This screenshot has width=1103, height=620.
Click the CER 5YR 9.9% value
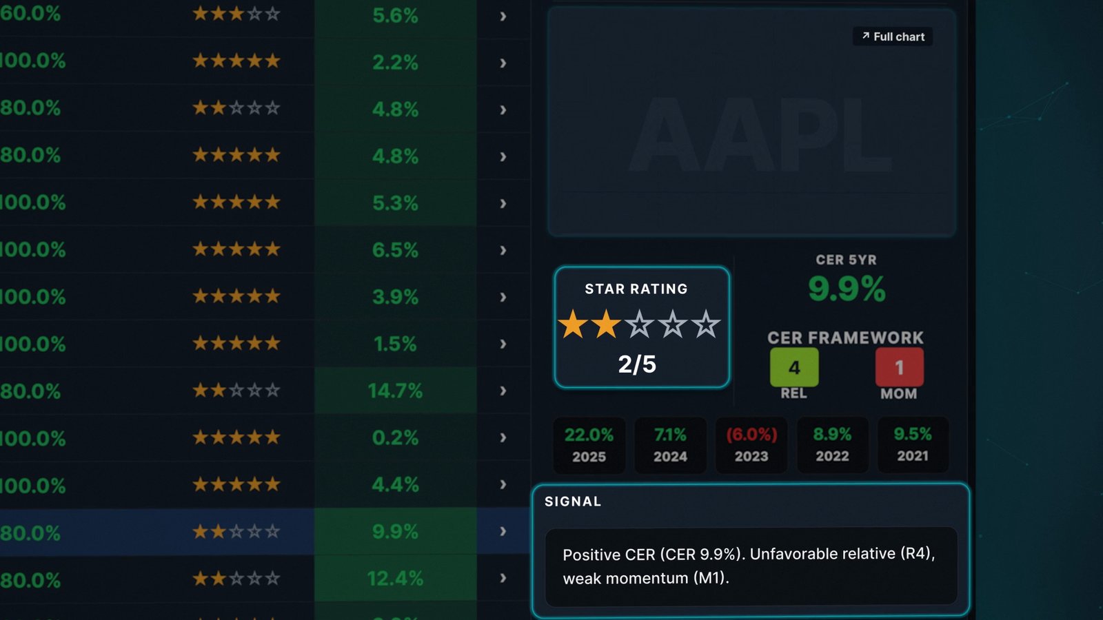[x=847, y=289]
